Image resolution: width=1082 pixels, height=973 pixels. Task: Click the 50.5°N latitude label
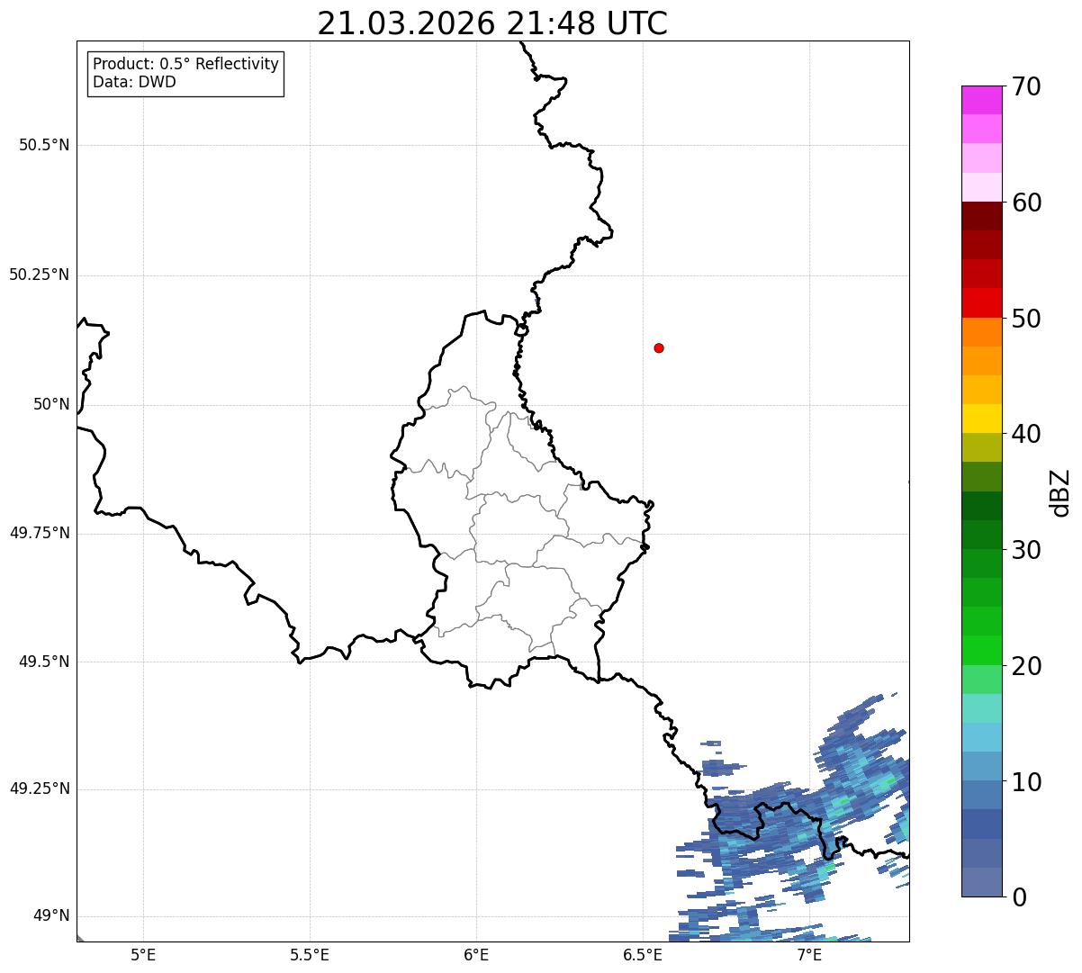(x=44, y=145)
